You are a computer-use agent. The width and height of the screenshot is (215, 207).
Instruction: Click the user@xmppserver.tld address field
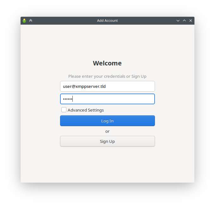(107, 86)
